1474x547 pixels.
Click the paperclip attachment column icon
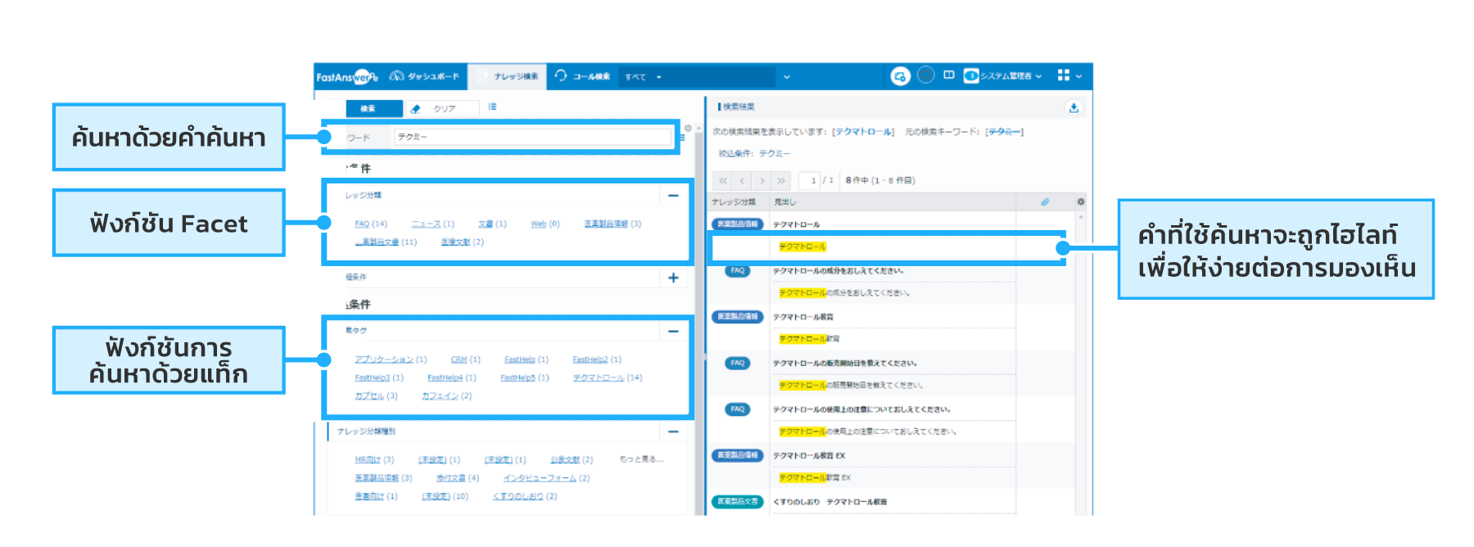[x=1045, y=201]
